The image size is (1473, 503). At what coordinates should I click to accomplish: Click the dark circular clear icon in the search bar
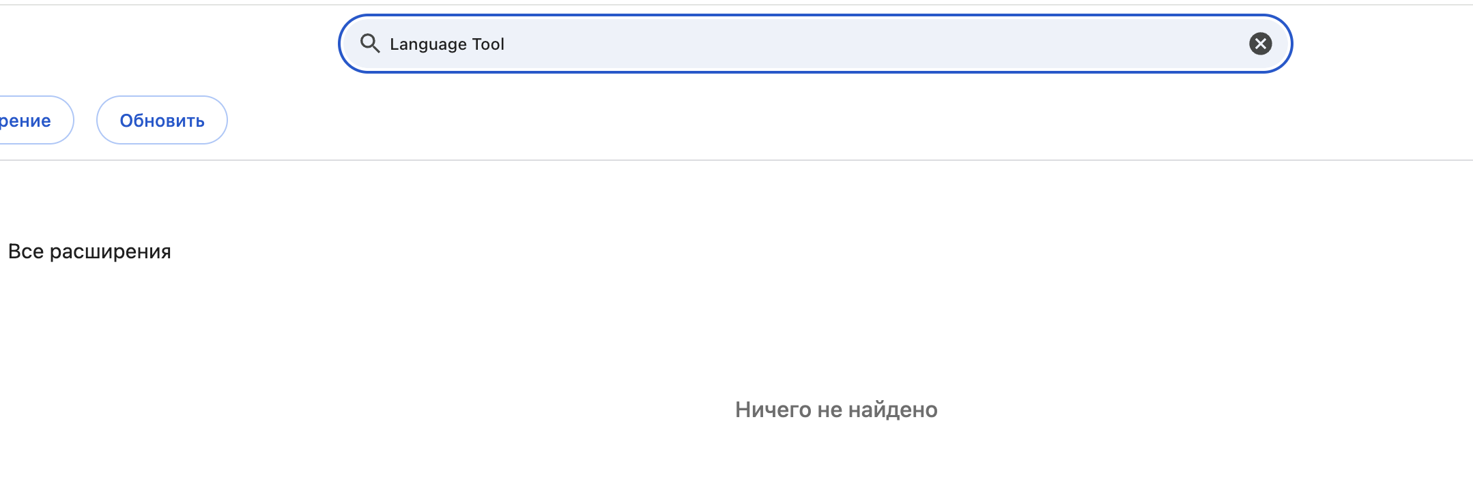point(1260,44)
